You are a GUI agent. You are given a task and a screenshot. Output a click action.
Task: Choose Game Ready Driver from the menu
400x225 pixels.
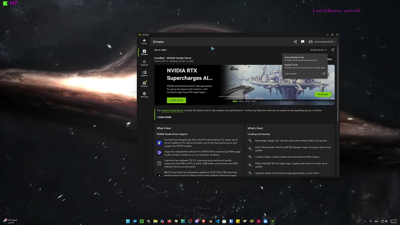[304, 58]
